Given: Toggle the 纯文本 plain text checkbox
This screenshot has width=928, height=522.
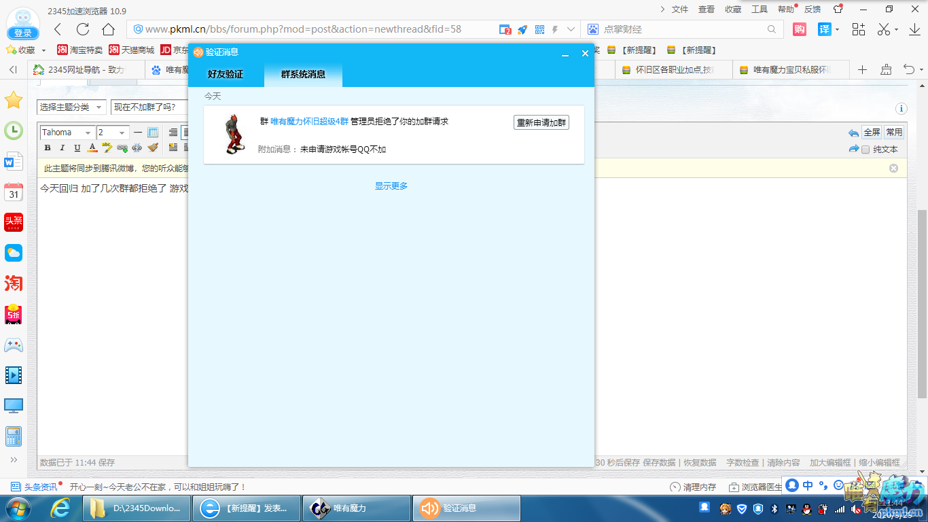Looking at the screenshot, I should pos(865,150).
